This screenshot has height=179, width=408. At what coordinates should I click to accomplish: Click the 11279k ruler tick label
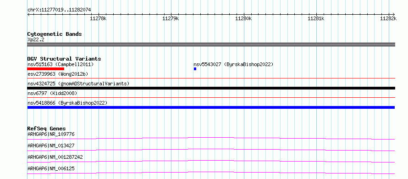(171, 18)
